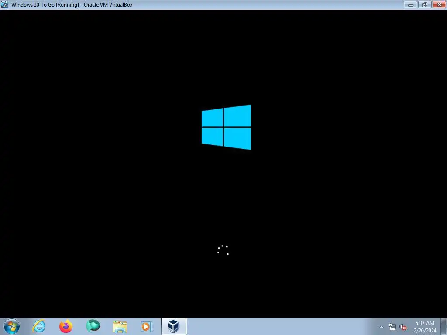
Task: Launch Windows Media Player from taskbar
Action: 147,327
